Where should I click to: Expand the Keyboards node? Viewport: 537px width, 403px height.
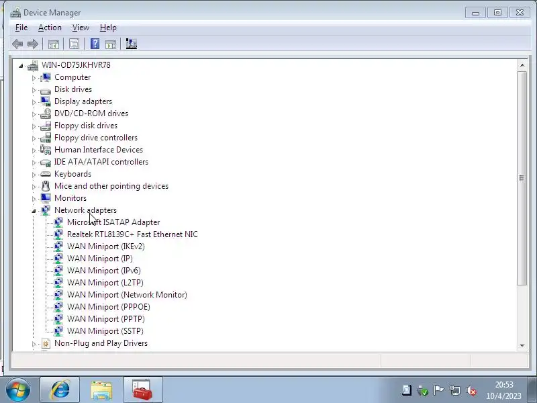pos(34,175)
